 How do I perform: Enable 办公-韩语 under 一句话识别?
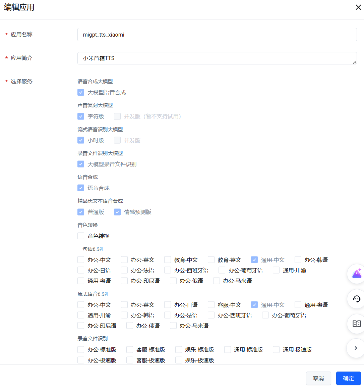click(x=298, y=260)
